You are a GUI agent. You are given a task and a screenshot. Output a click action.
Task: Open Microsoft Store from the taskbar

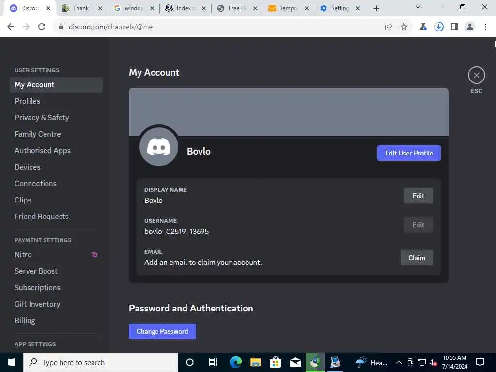coord(276,362)
